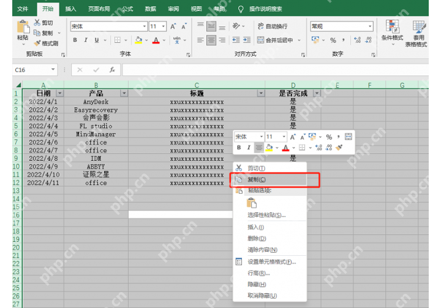Select ribbon Align Left button

[x=200, y=40]
